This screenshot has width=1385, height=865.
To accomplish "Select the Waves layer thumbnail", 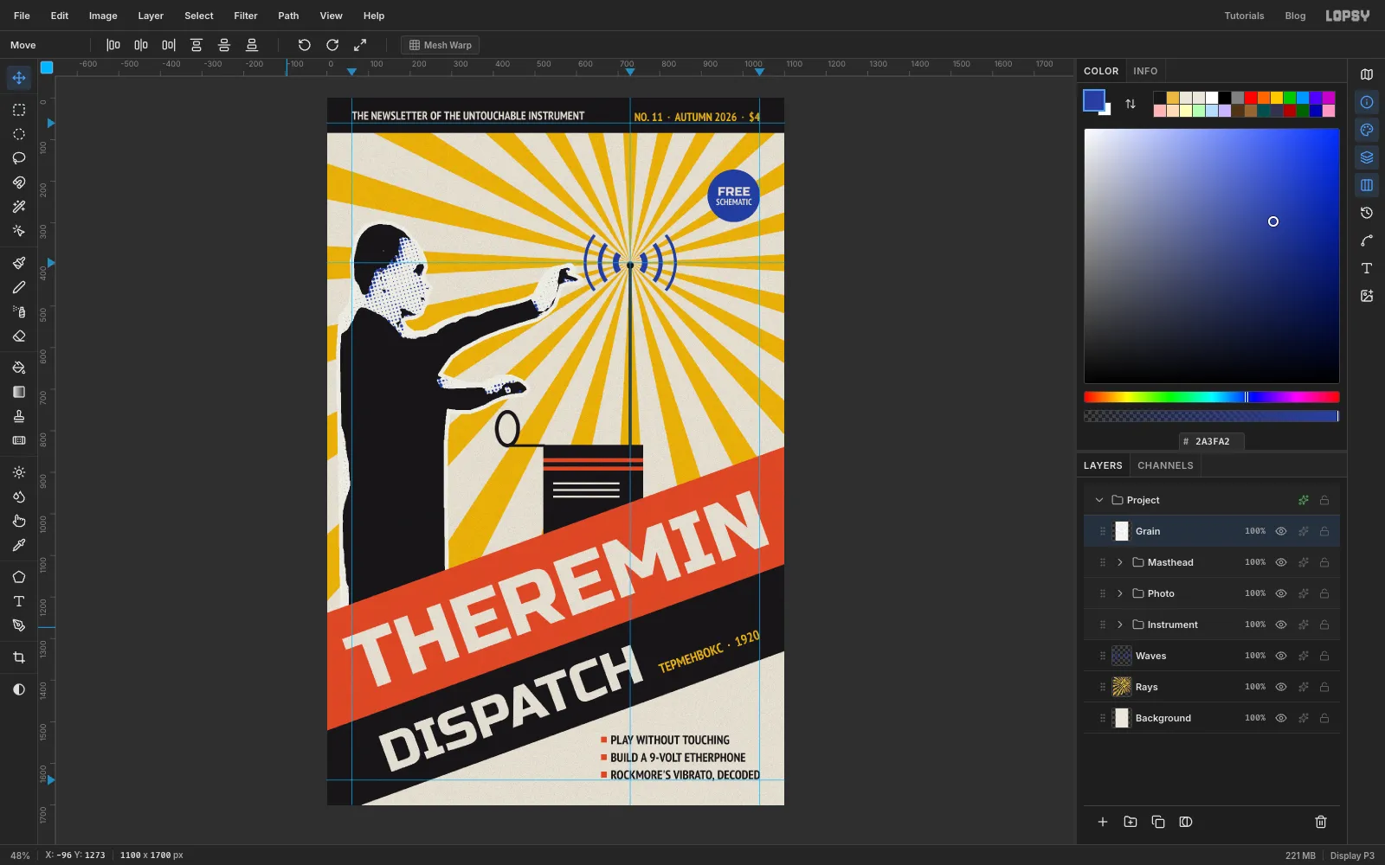I will tap(1122, 656).
